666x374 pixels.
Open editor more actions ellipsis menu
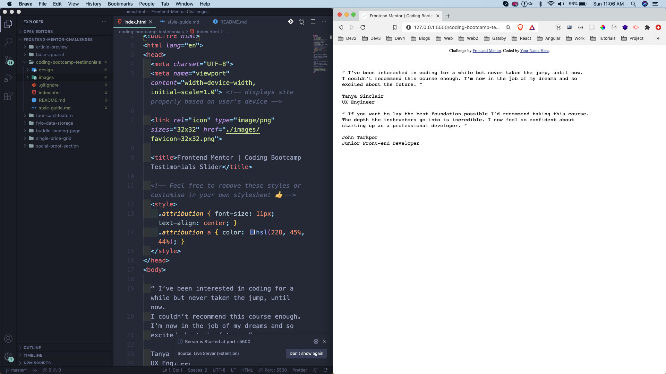coord(324,22)
